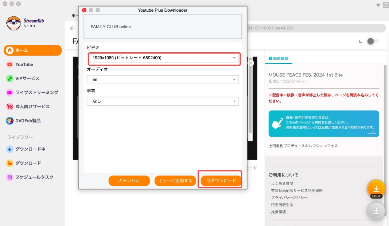Click the hand pointer icon in blue banner
This screenshot has height=226, width=389.
(x=277, y=123)
